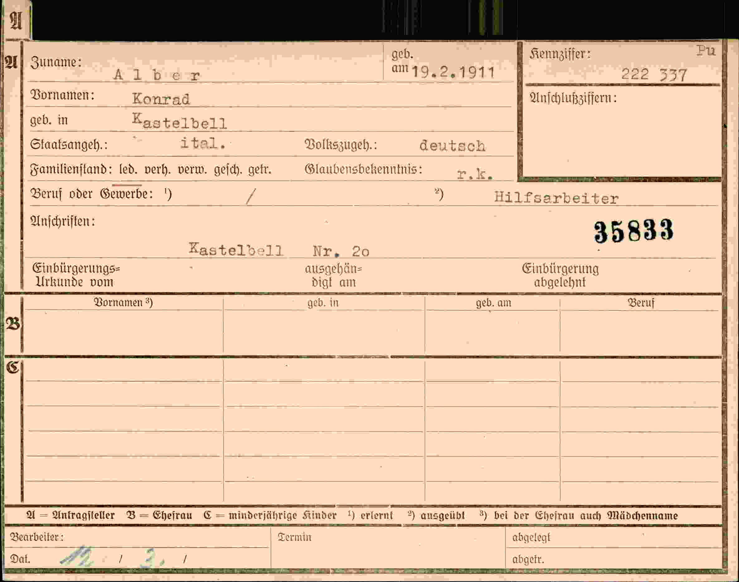Click the "Dat." label

pyautogui.click(x=20, y=559)
